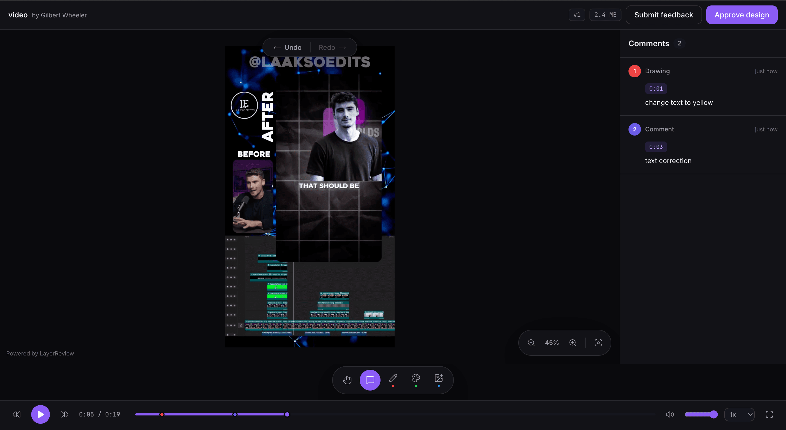
Task: Click the Redo button
Action: pos(332,48)
